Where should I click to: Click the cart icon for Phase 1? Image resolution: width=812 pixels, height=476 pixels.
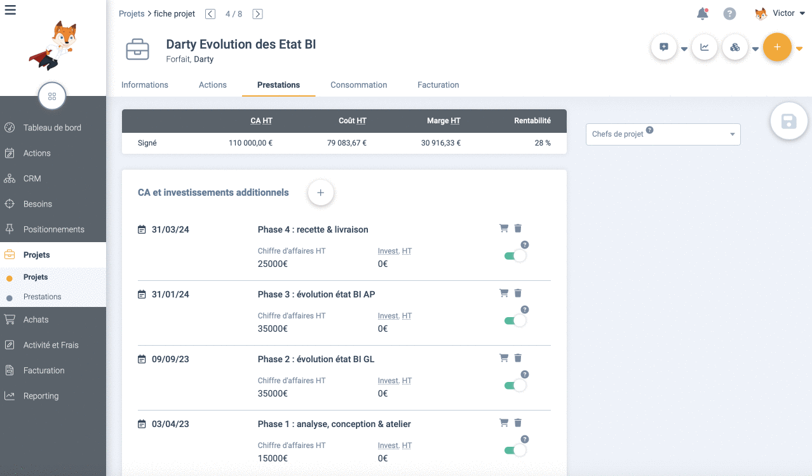(x=504, y=423)
